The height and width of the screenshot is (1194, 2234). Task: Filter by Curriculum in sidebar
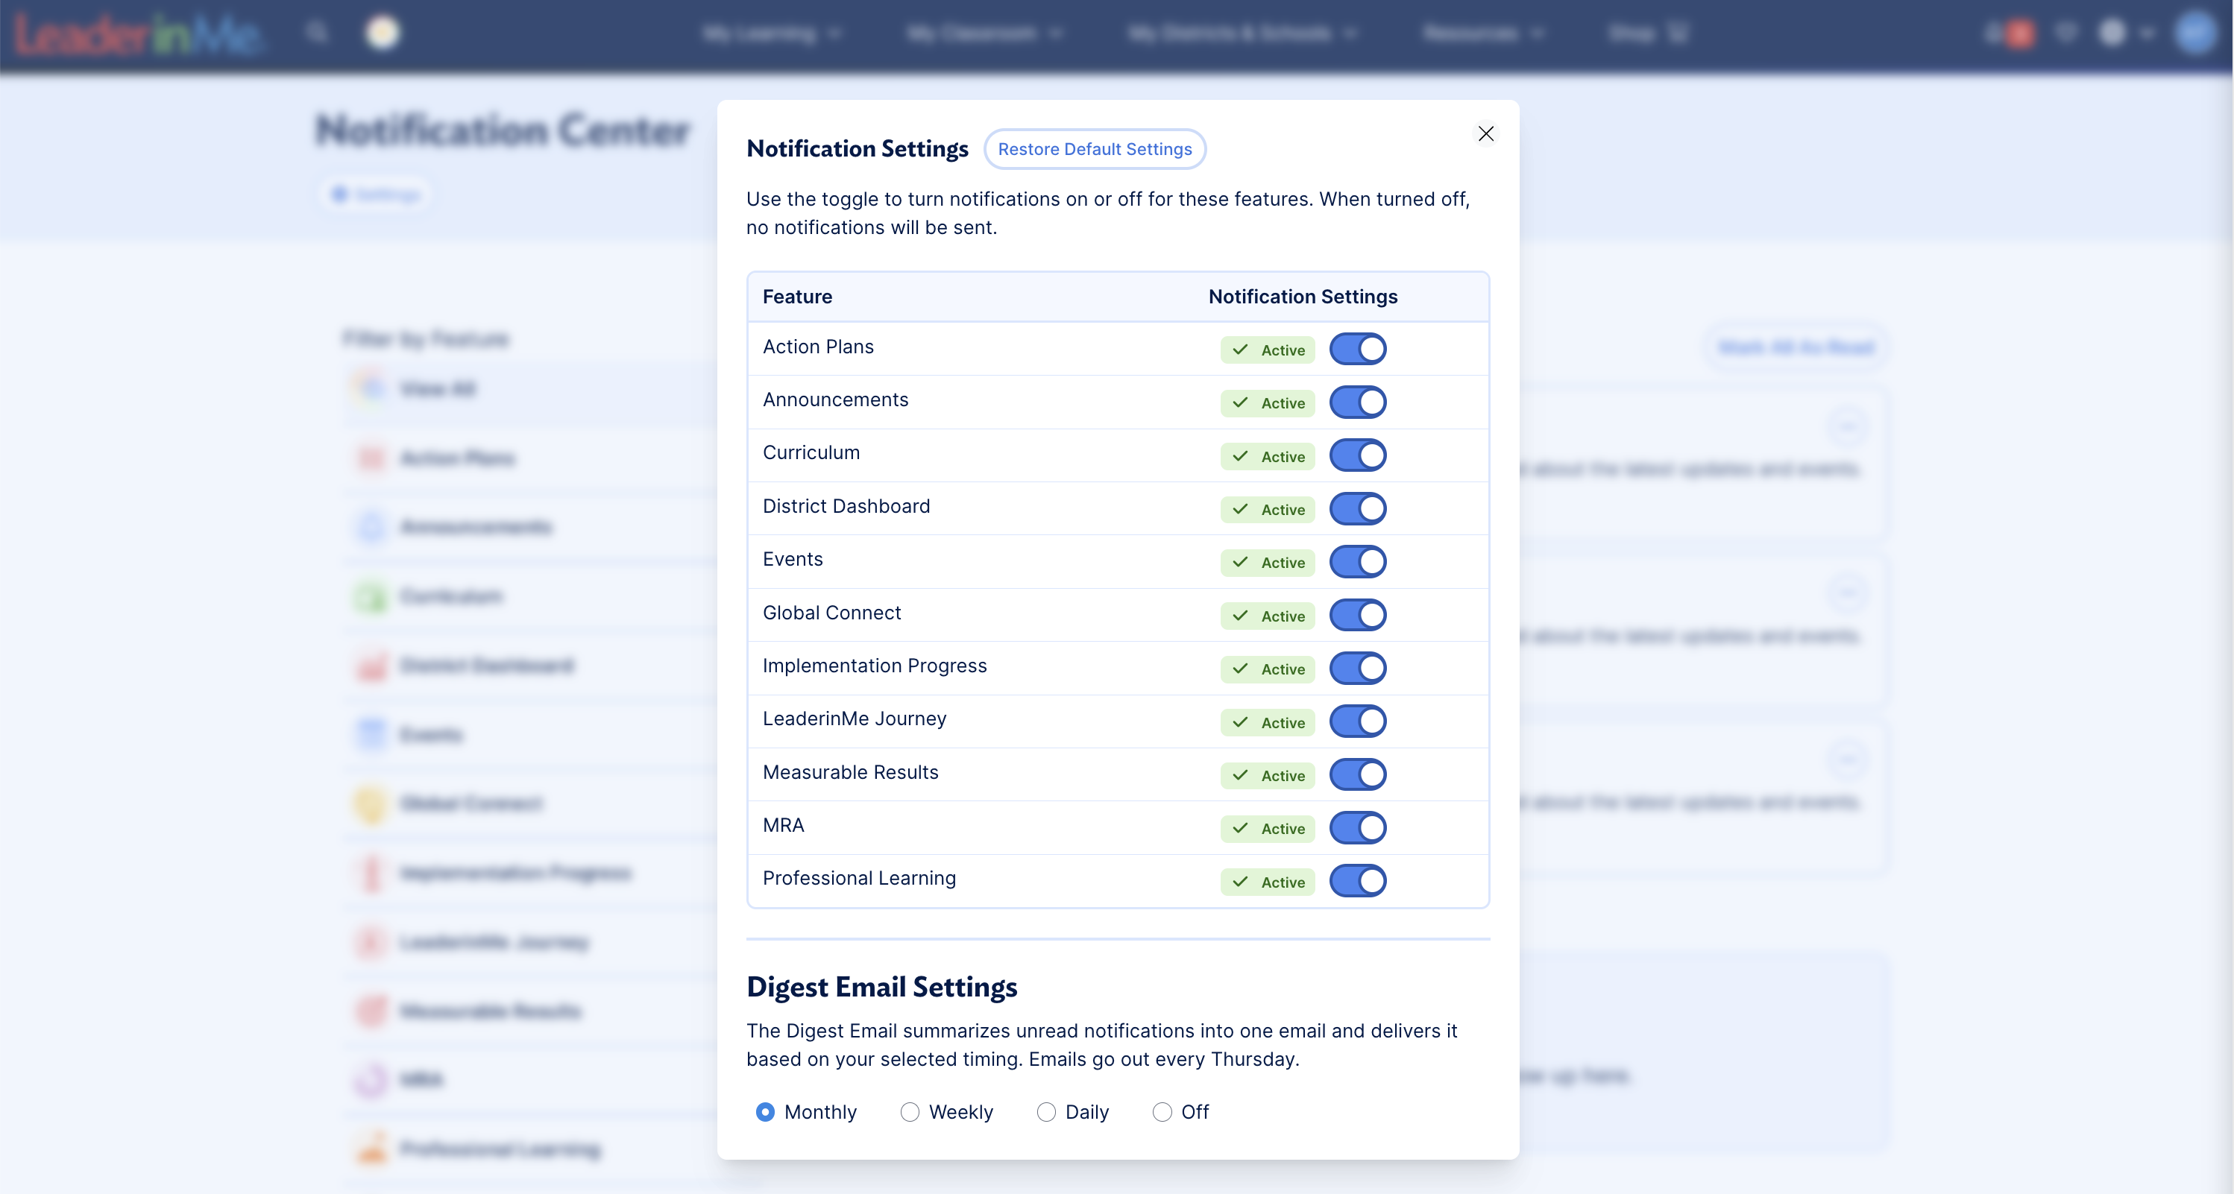point(529,596)
